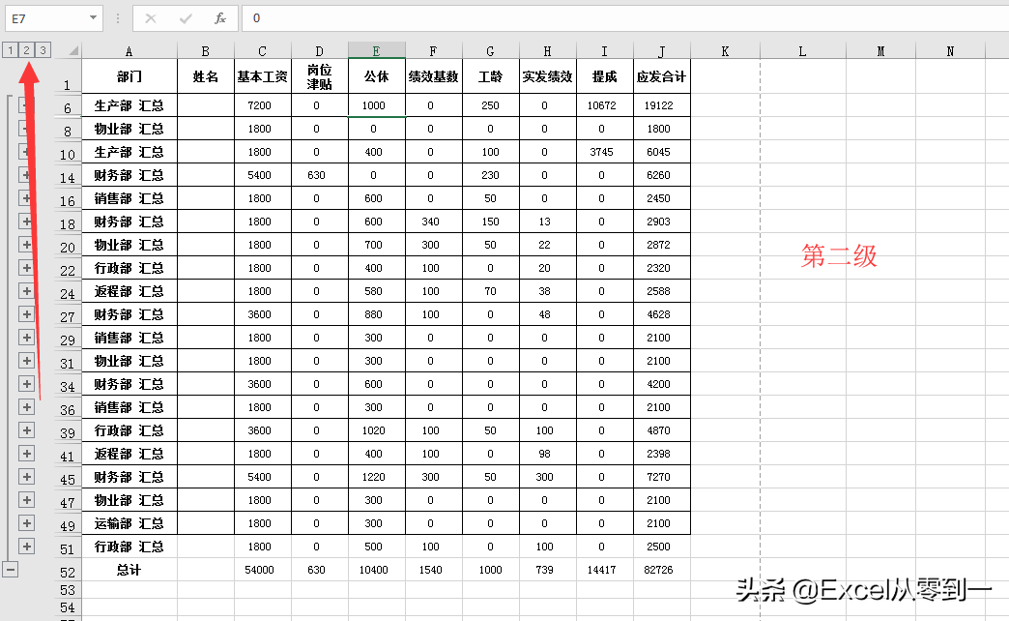Expand the group beside row 36

[x=26, y=406]
